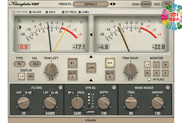Open the 125% size selector
Screen dimensions: 182x123
tap(167, 4)
